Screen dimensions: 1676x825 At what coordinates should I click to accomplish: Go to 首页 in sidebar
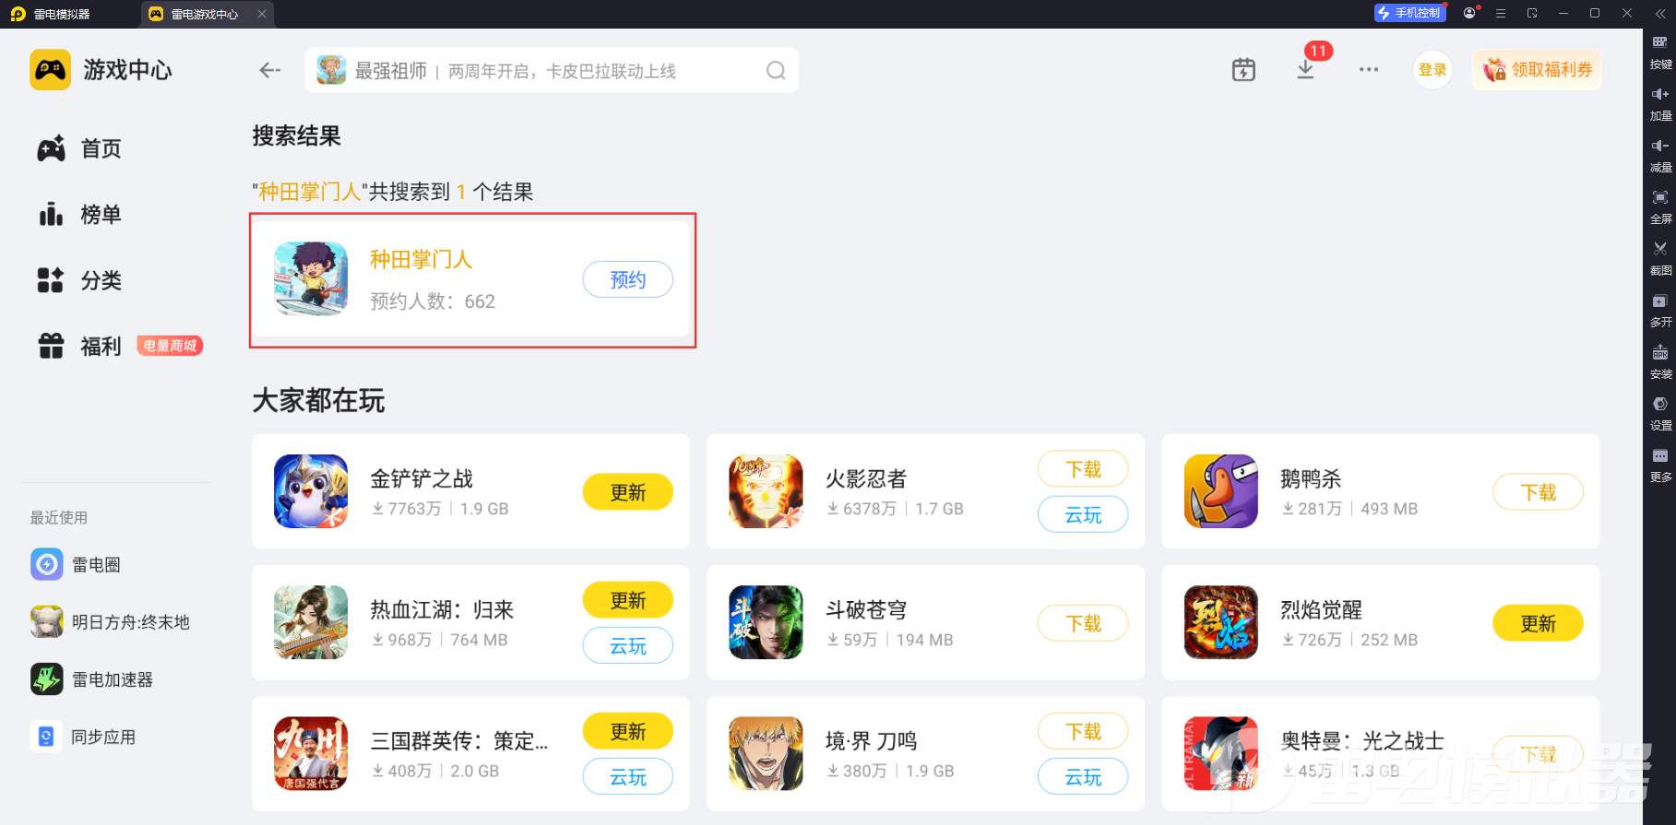[79, 148]
